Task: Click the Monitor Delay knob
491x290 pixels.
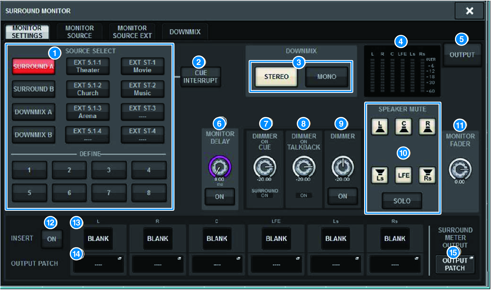Action: [219, 166]
